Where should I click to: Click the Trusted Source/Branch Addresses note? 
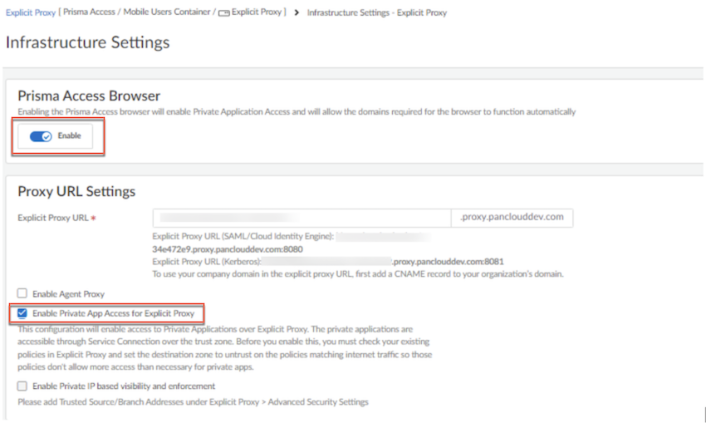point(193,402)
